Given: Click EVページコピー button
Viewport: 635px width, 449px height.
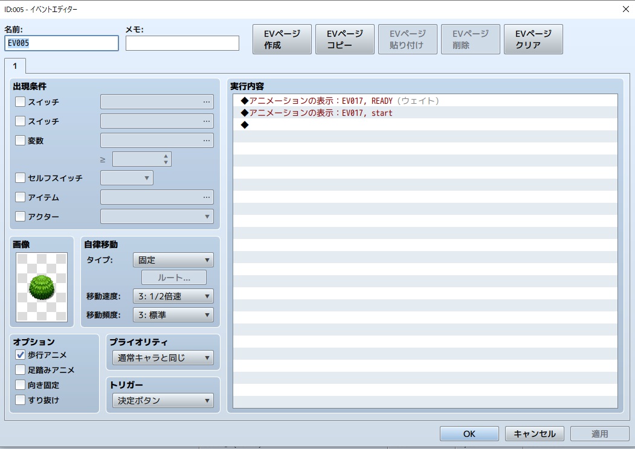Looking at the screenshot, I should click(344, 39).
